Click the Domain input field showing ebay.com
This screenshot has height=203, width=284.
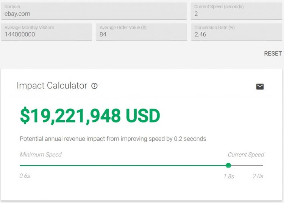coord(94,11)
